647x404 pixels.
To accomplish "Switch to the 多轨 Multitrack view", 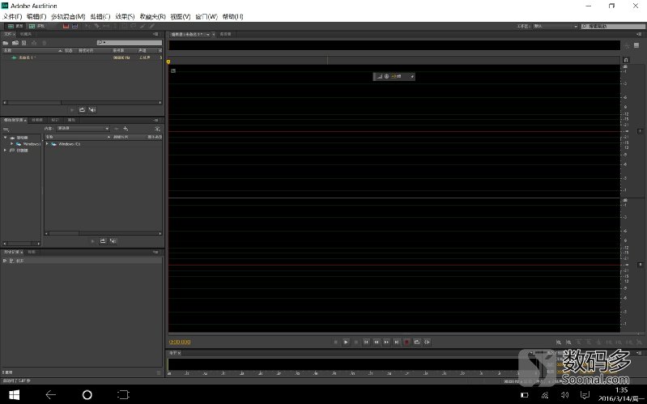I will [36, 26].
